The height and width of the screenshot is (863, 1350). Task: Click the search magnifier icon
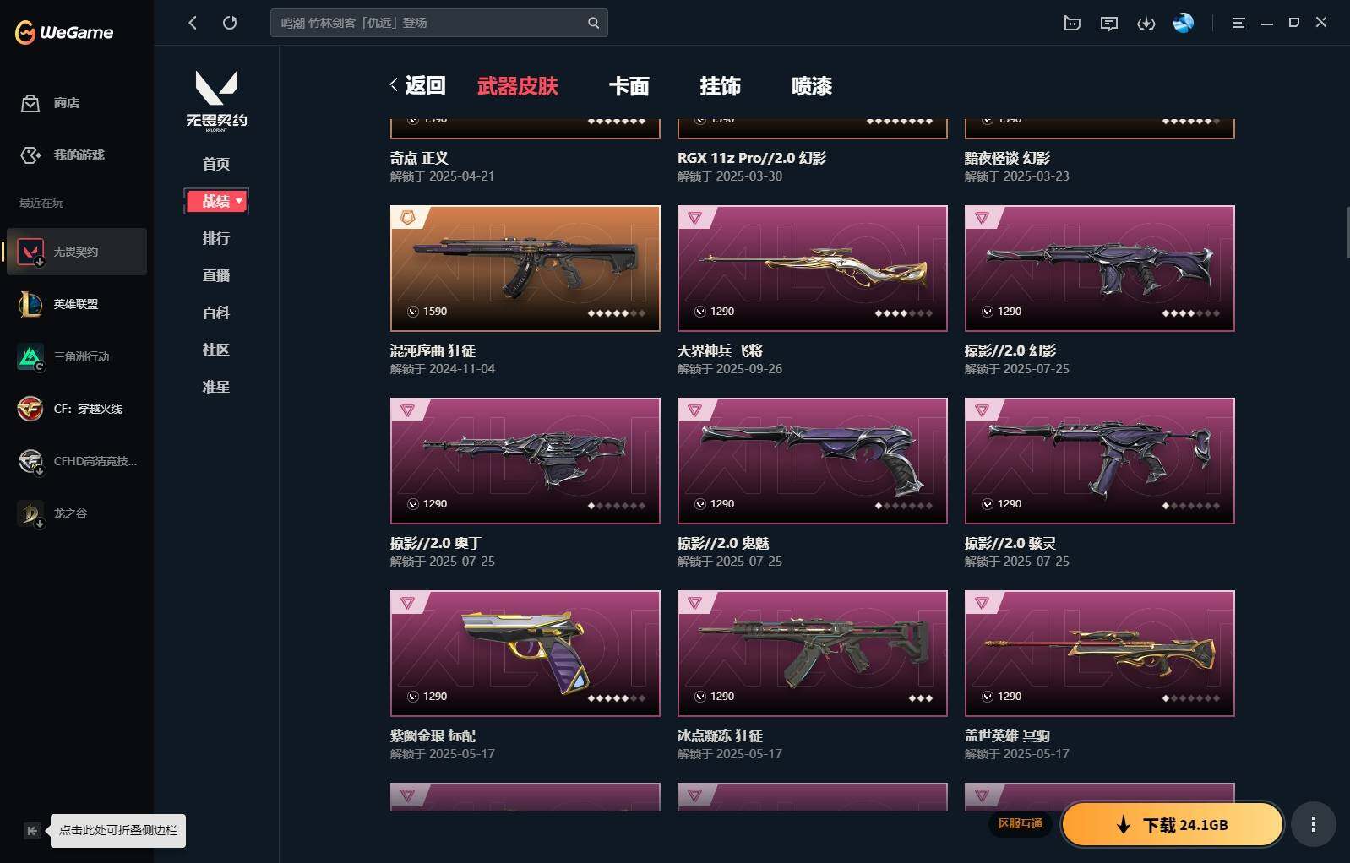point(593,23)
